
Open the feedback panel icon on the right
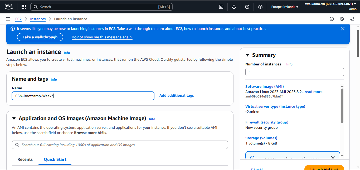point(352,19)
